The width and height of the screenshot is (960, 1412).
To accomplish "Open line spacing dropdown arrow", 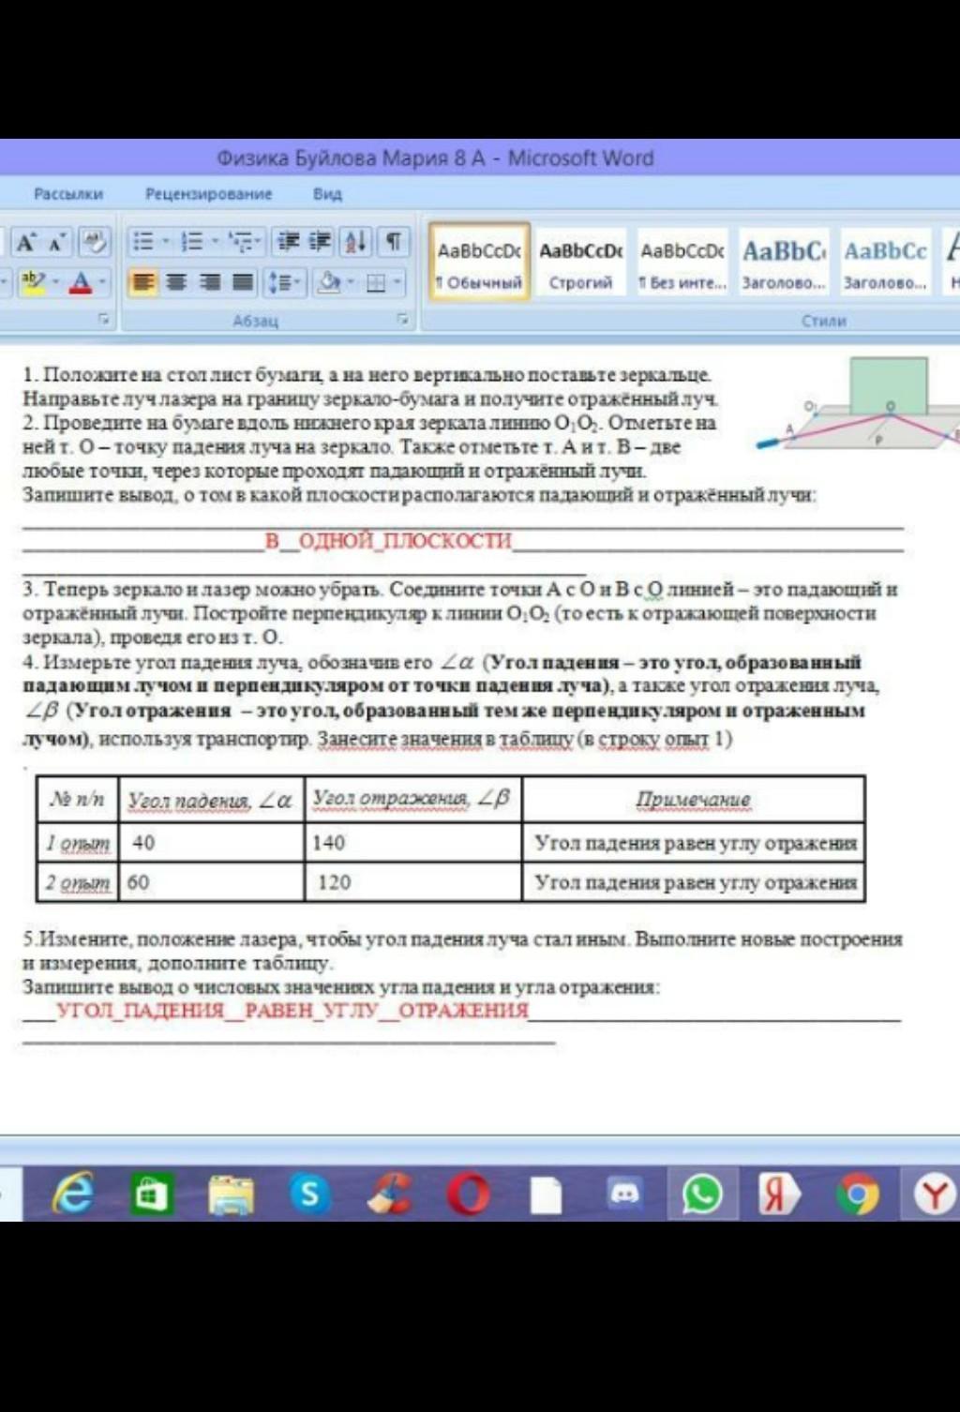I will 298,281.
